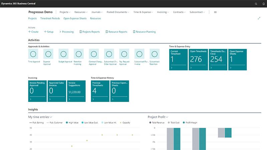The height and width of the screenshot is (150, 267).
Task: Open the Budget Approval circle tile
Action: tap(63, 54)
